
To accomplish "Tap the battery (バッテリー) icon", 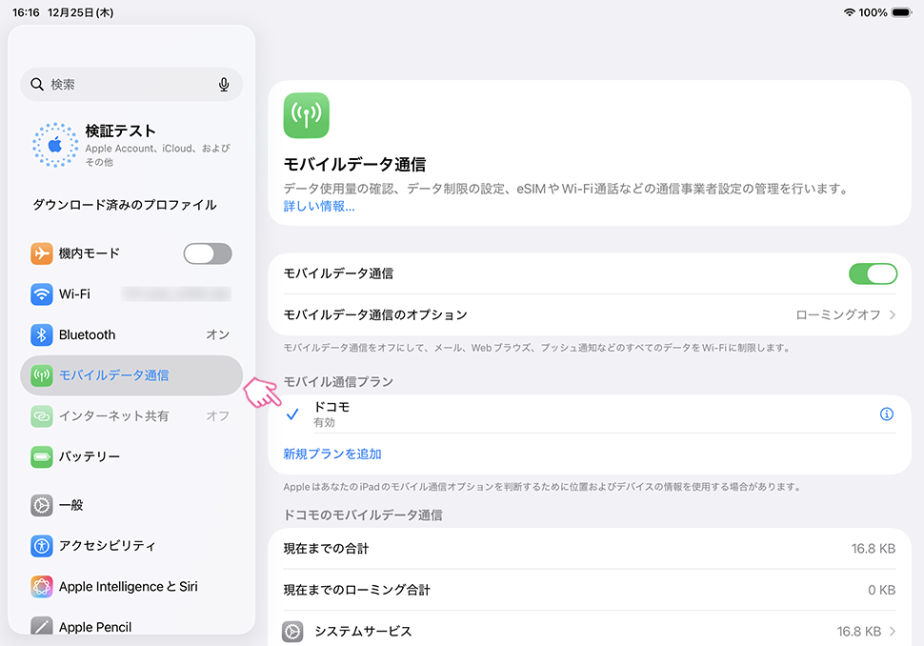I will (x=41, y=457).
